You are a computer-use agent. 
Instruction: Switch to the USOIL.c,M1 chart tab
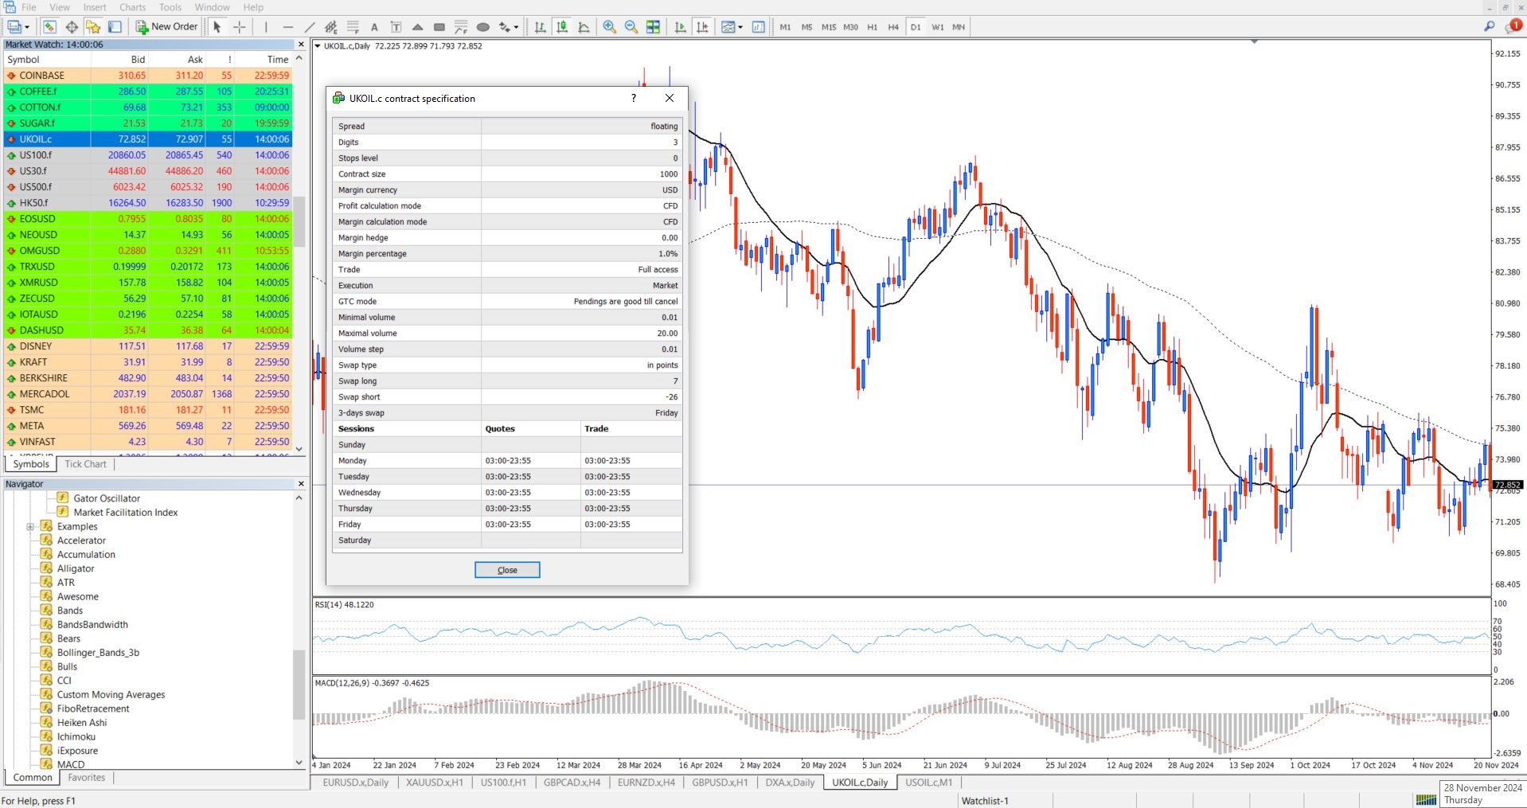coord(928,783)
